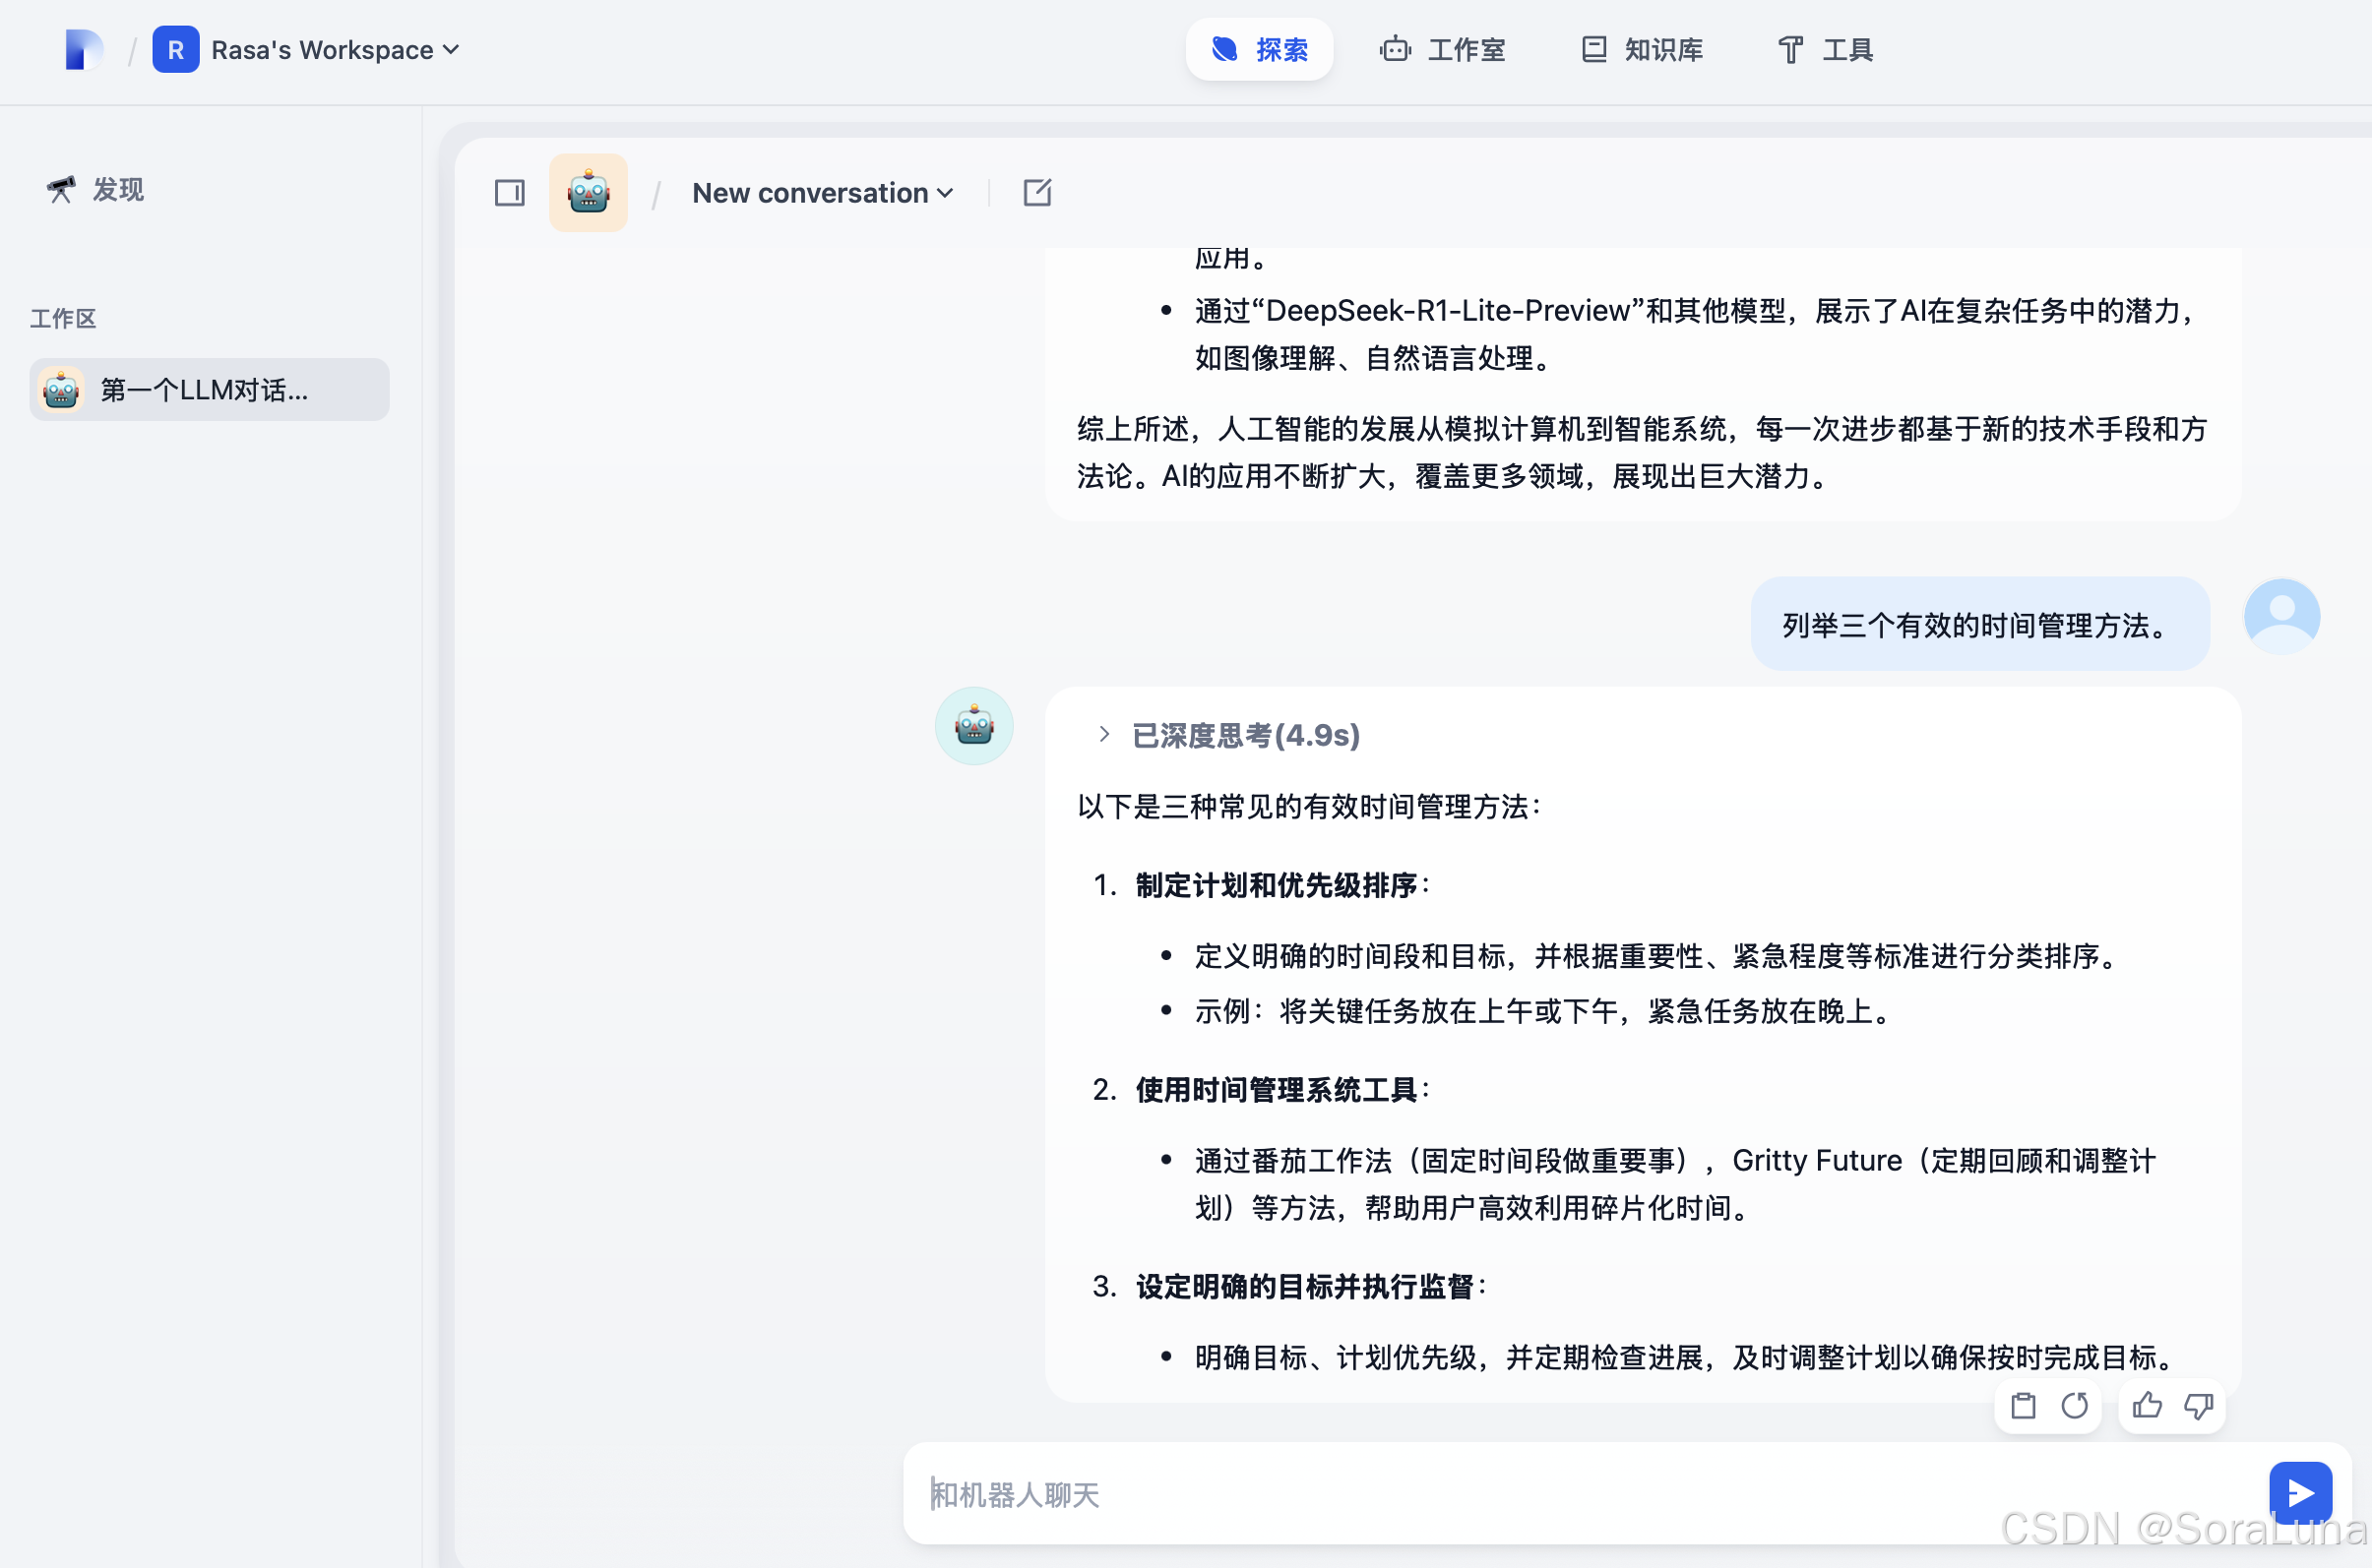Focus the 和机器人聊天 input field

click(x=1581, y=1494)
